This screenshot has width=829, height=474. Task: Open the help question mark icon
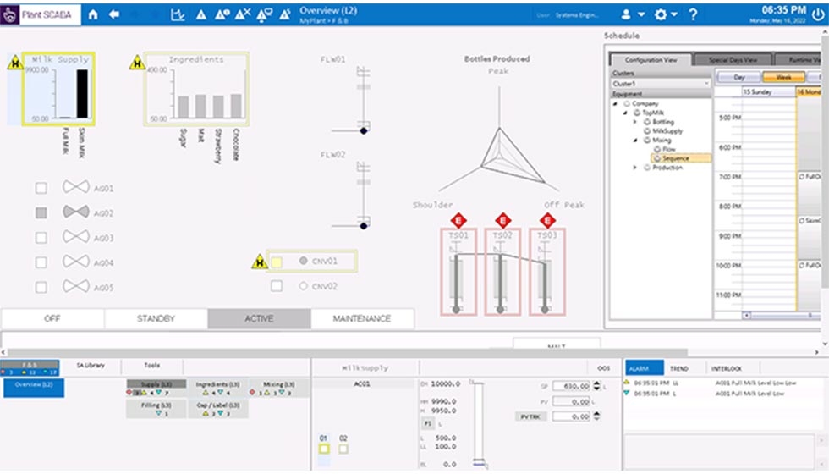tap(693, 14)
